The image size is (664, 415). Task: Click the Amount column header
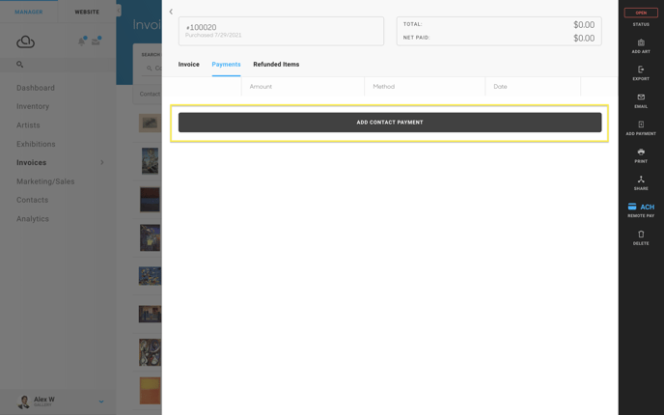pos(261,87)
